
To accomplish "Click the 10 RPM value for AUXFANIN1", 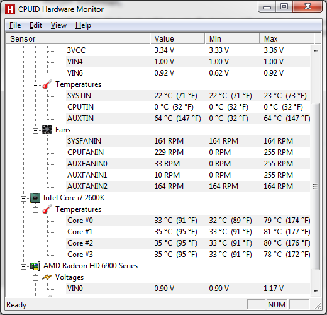I will coord(167,175).
